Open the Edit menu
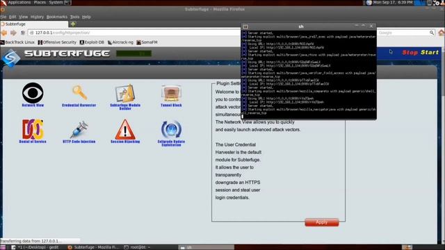Image resolution: width=445 pixels, height=250 pixels. point(13,17)
